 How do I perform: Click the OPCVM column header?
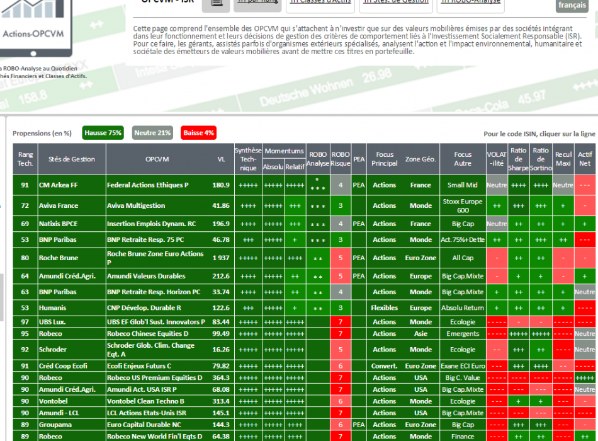pos(157,159)
